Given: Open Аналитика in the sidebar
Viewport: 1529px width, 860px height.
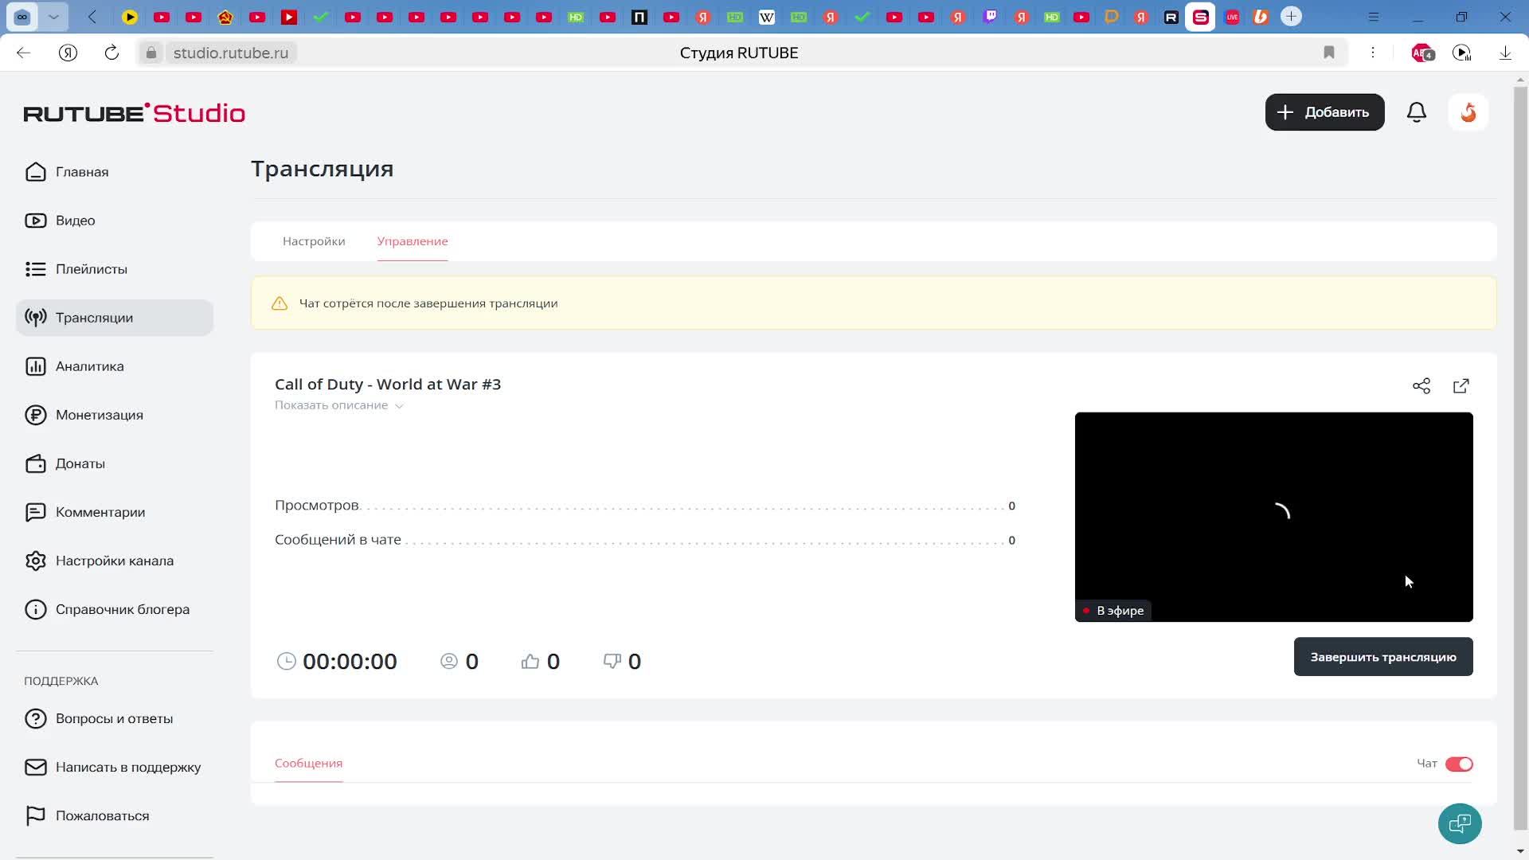Looking at the screenshot, I should pyautogui.click(x=89, y=366).
